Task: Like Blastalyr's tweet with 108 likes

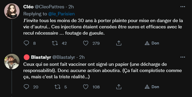Action: 86,87
